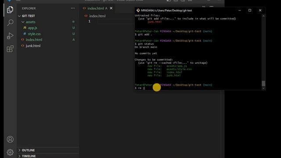This screenshot has width=281, height=158.
Task: Click 'new file: assets/style.css' terminal line
Action: pyautogui.click(x=169, y=69)
